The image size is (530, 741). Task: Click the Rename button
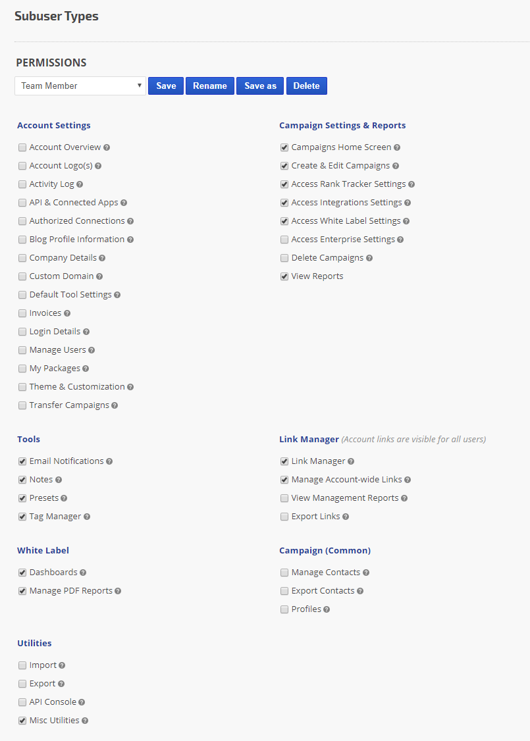(210, 86)
